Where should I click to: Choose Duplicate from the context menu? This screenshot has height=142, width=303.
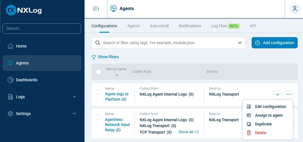point(263,124)
